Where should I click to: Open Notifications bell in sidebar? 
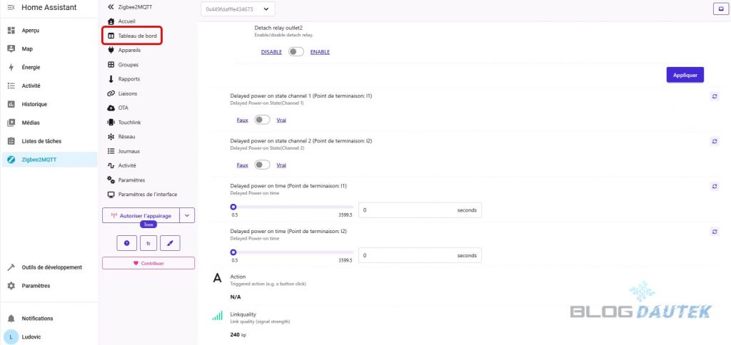[x=11, y=319]
